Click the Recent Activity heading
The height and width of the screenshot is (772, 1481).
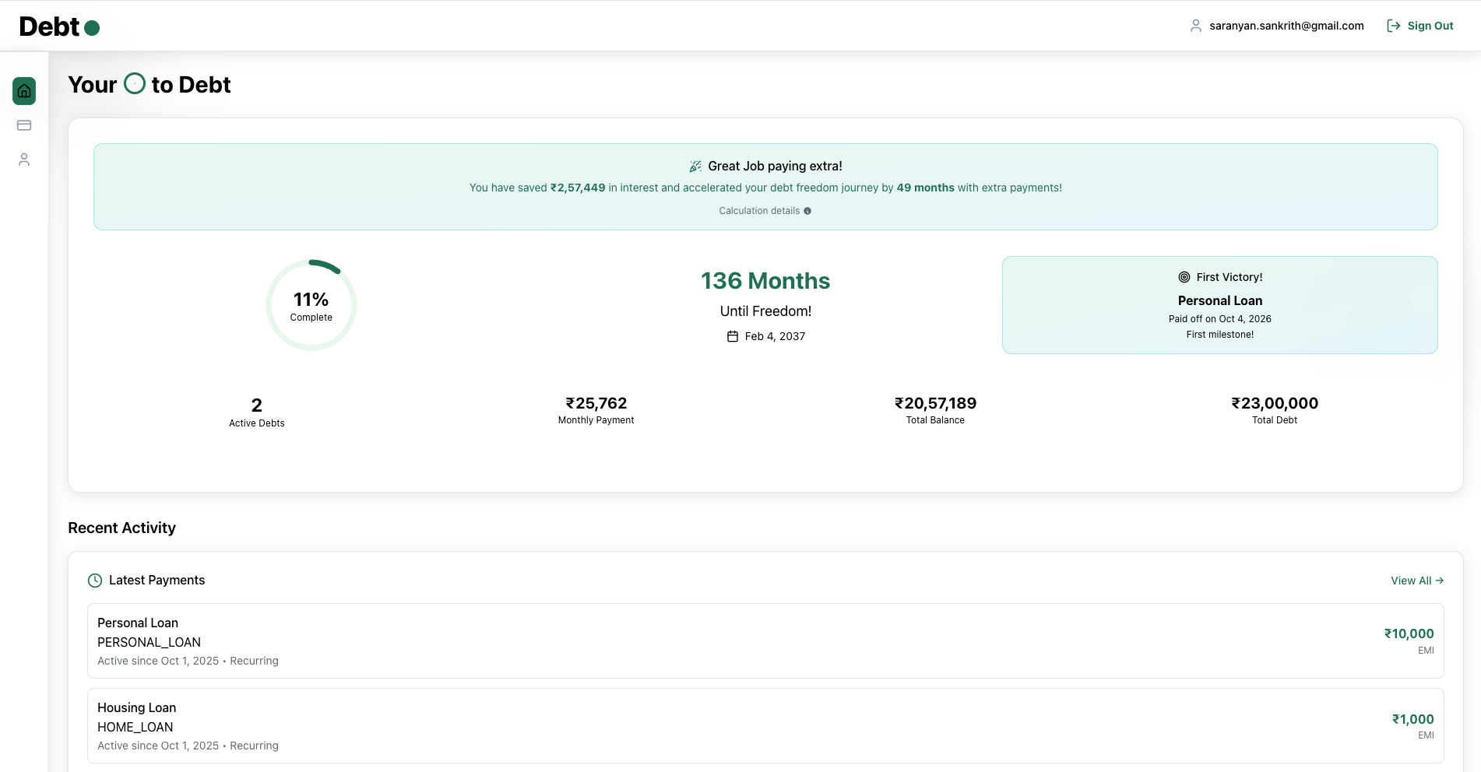tap(122, 528)
